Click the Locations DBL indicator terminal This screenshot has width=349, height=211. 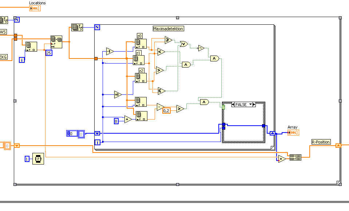pos(35,8)
